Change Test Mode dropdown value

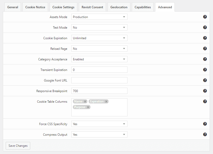(99, 28)
